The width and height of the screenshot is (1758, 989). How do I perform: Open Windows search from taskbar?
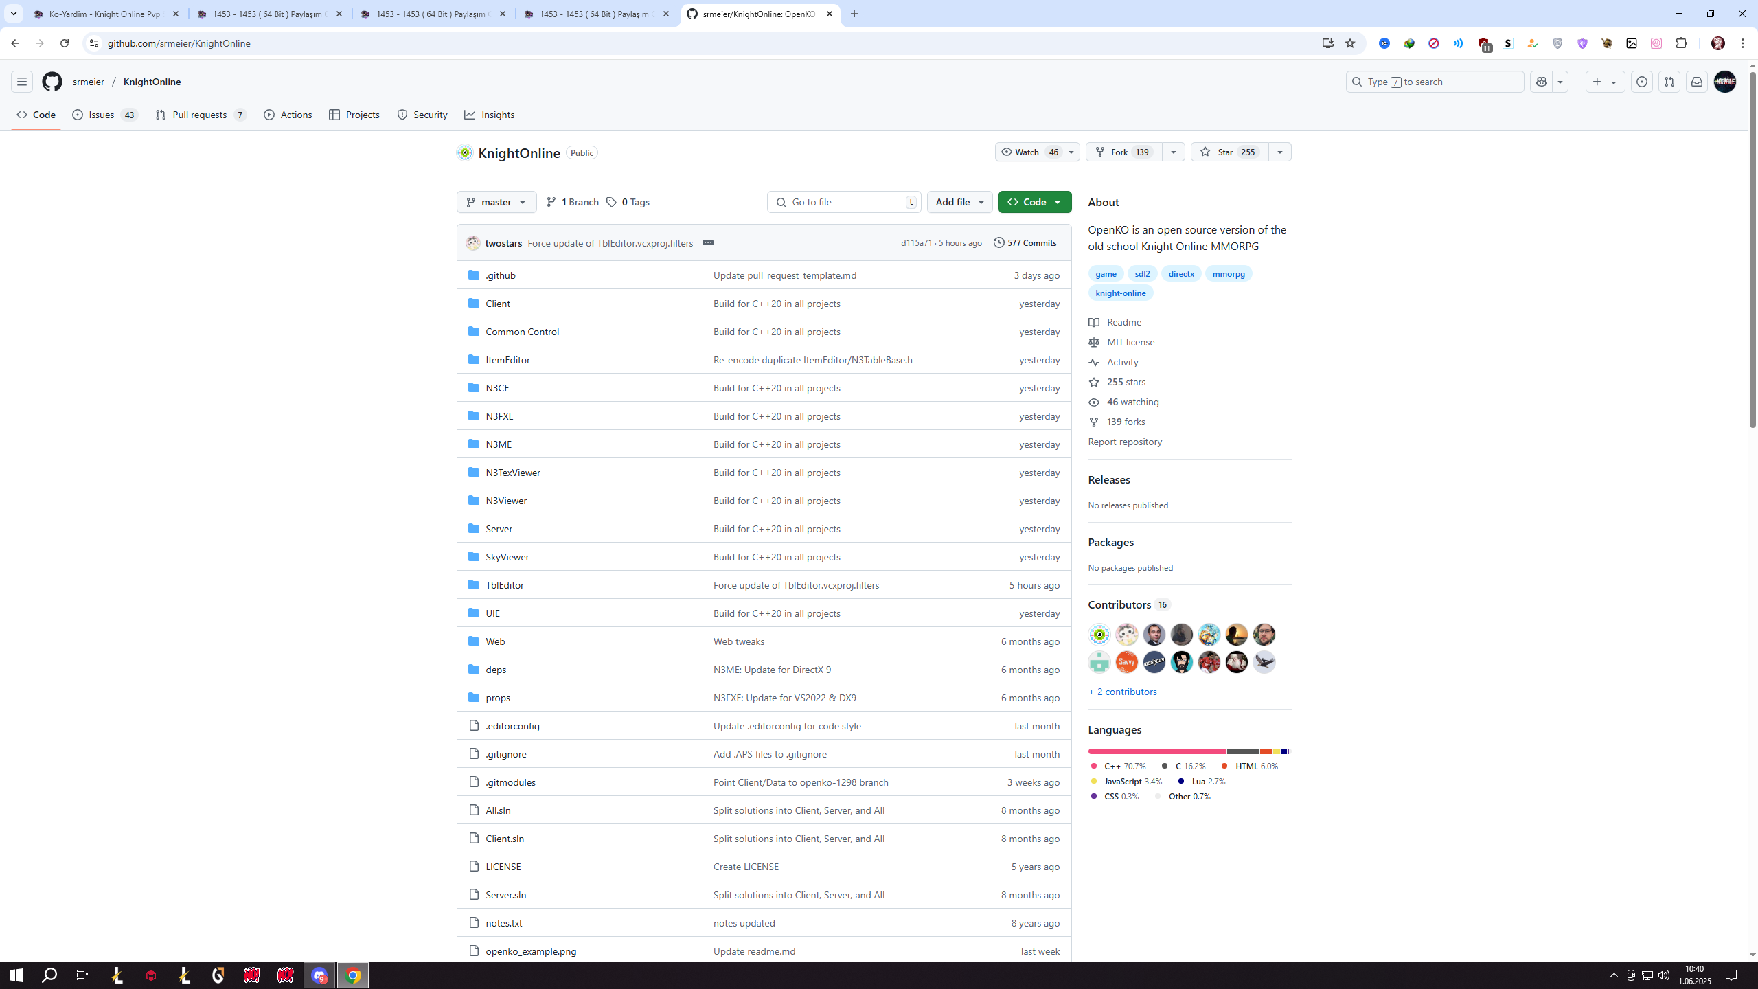[49, 975]
